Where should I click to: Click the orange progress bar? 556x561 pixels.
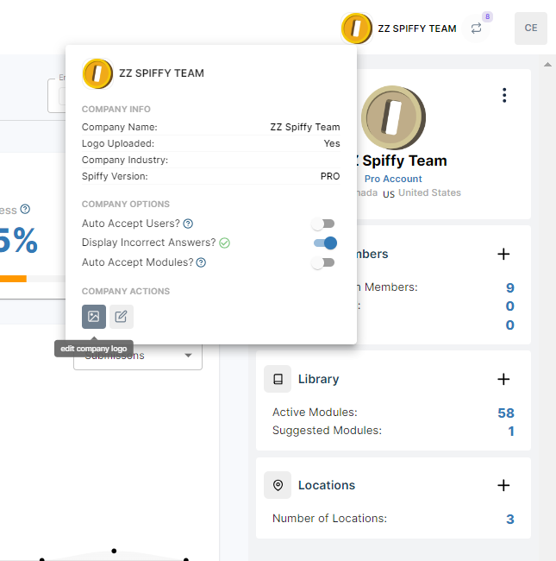pos(13,279)
